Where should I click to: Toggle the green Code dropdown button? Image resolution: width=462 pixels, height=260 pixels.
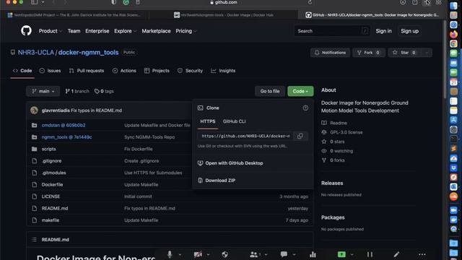tap(300, 91)
